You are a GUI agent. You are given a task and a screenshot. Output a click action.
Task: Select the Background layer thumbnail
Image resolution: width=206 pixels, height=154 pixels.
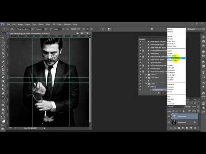(x=174, y=122)
